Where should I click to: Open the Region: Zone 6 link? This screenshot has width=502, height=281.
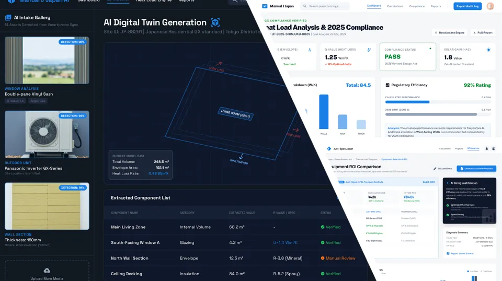click(x=460, y=253)
